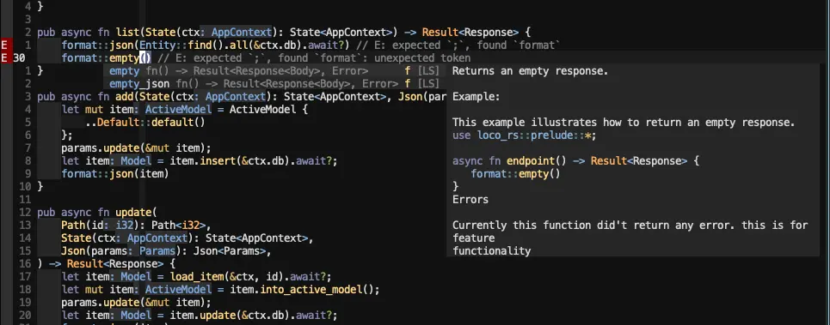Screen dimensions: 830x325
Task: Click "Path(id: i32): Path<i32>," on line 13
Action: [x=136, y=226]
